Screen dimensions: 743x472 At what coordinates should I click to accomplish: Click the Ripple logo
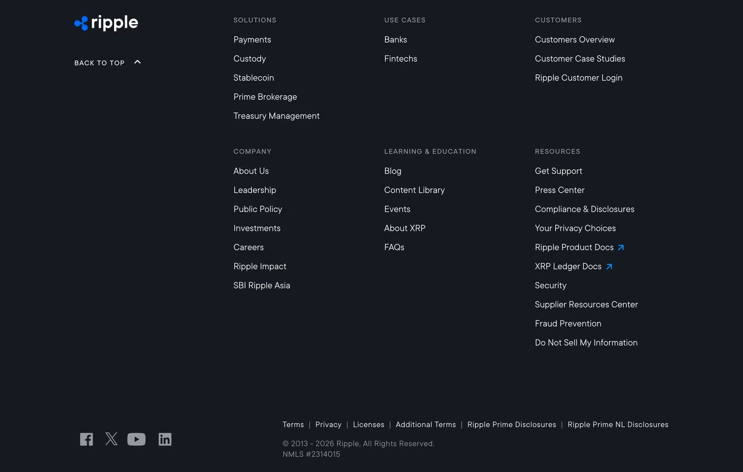(x=106, y=23)
